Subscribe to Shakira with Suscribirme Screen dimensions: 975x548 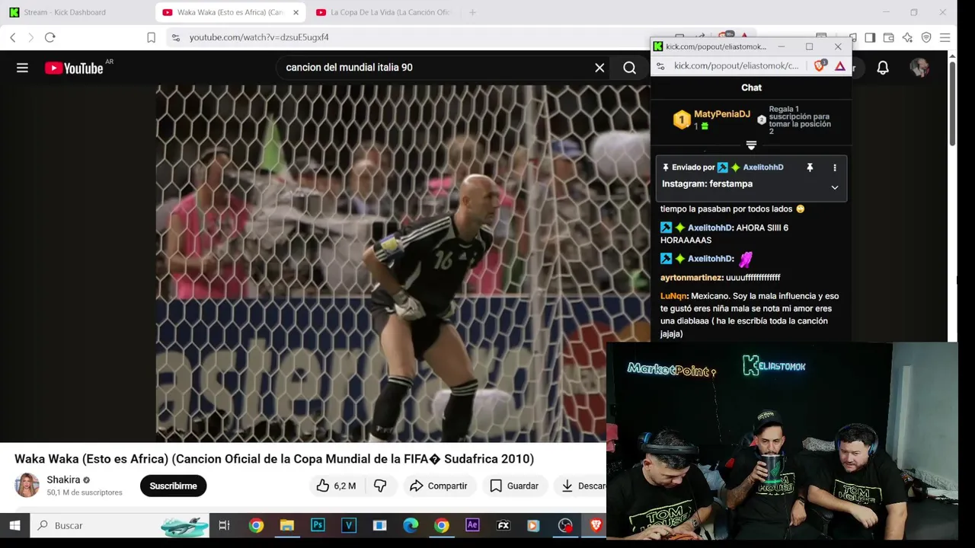tap(173, 486)
